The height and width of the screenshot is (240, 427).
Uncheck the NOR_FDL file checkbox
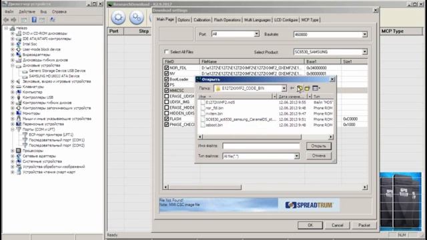(x=166, y=68)
